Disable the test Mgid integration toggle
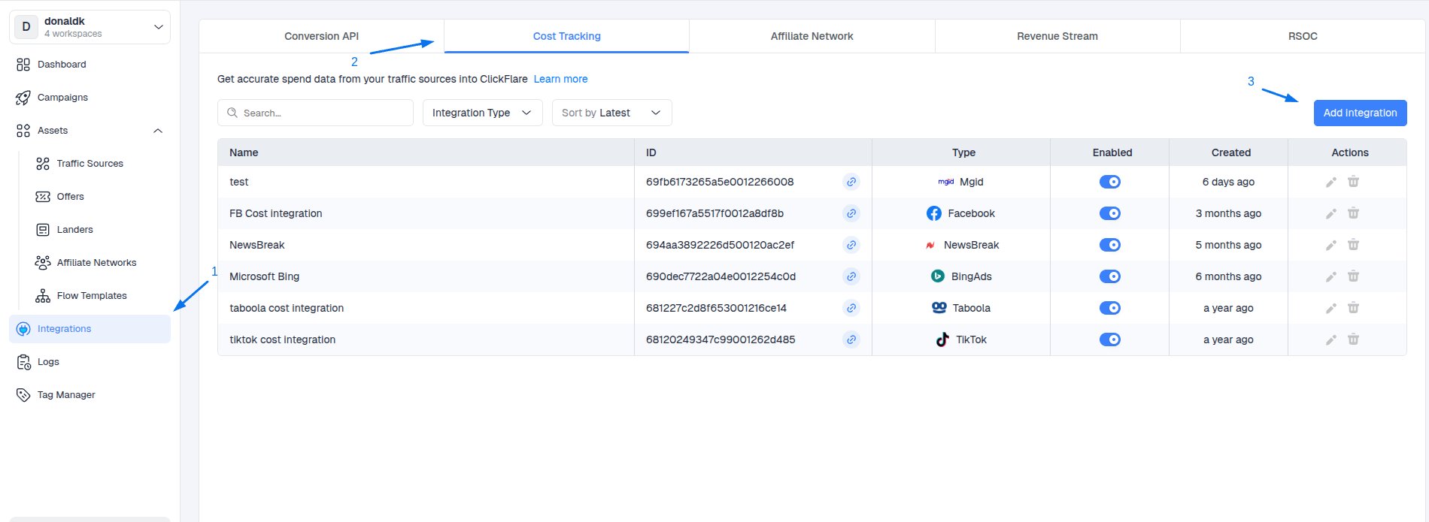Screen dimensions: 1429x522 (1110, 182)
